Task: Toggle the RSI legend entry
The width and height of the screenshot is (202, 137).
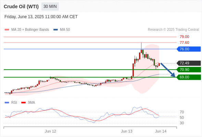Action: pos(11,103)
